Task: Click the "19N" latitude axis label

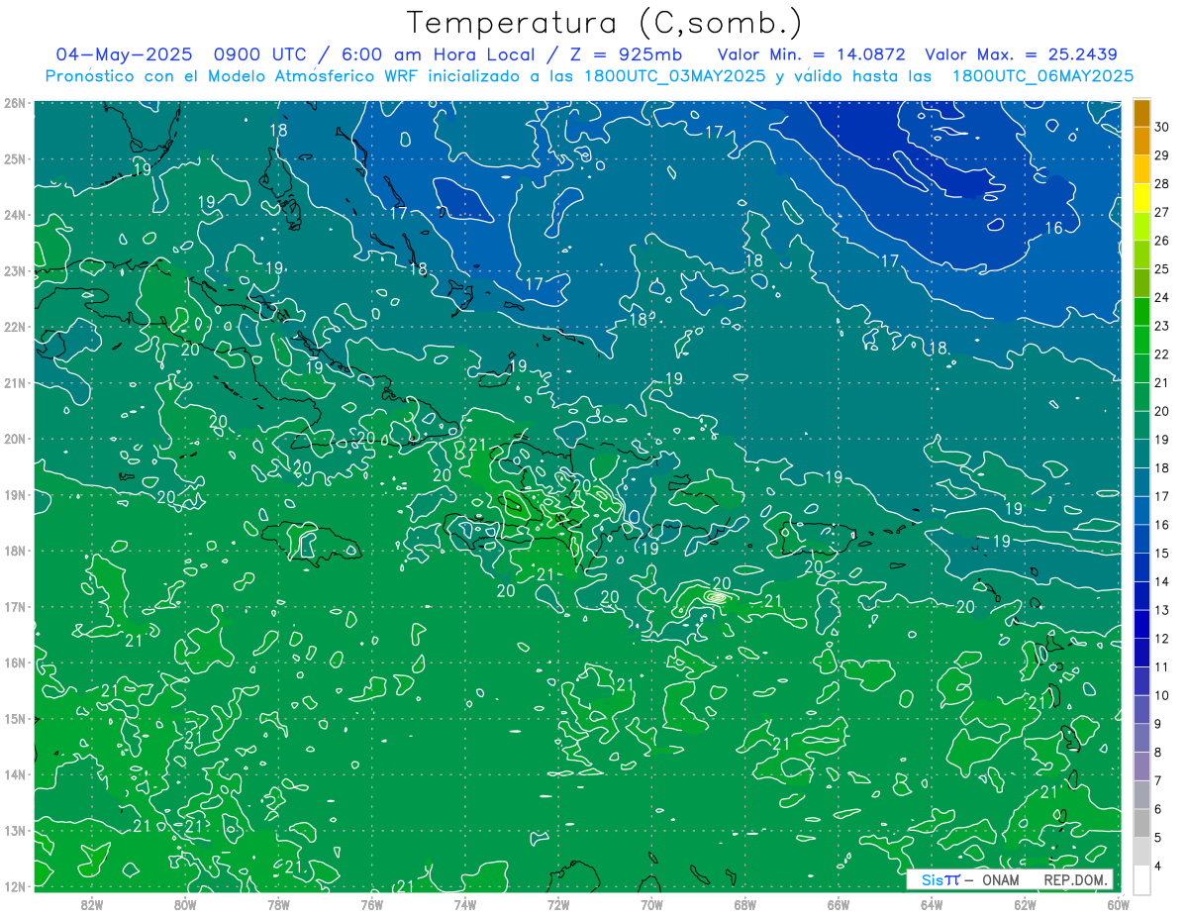Action: (x=15, y=494)
